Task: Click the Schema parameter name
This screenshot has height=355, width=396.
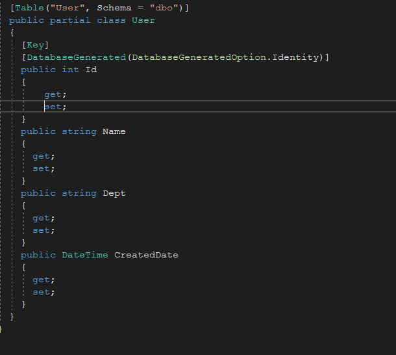Action: pyautogui.click(x=114, y=8)
